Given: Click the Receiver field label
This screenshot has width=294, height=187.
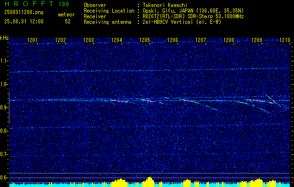Looking at the screenshot, I should click(95, 16).
